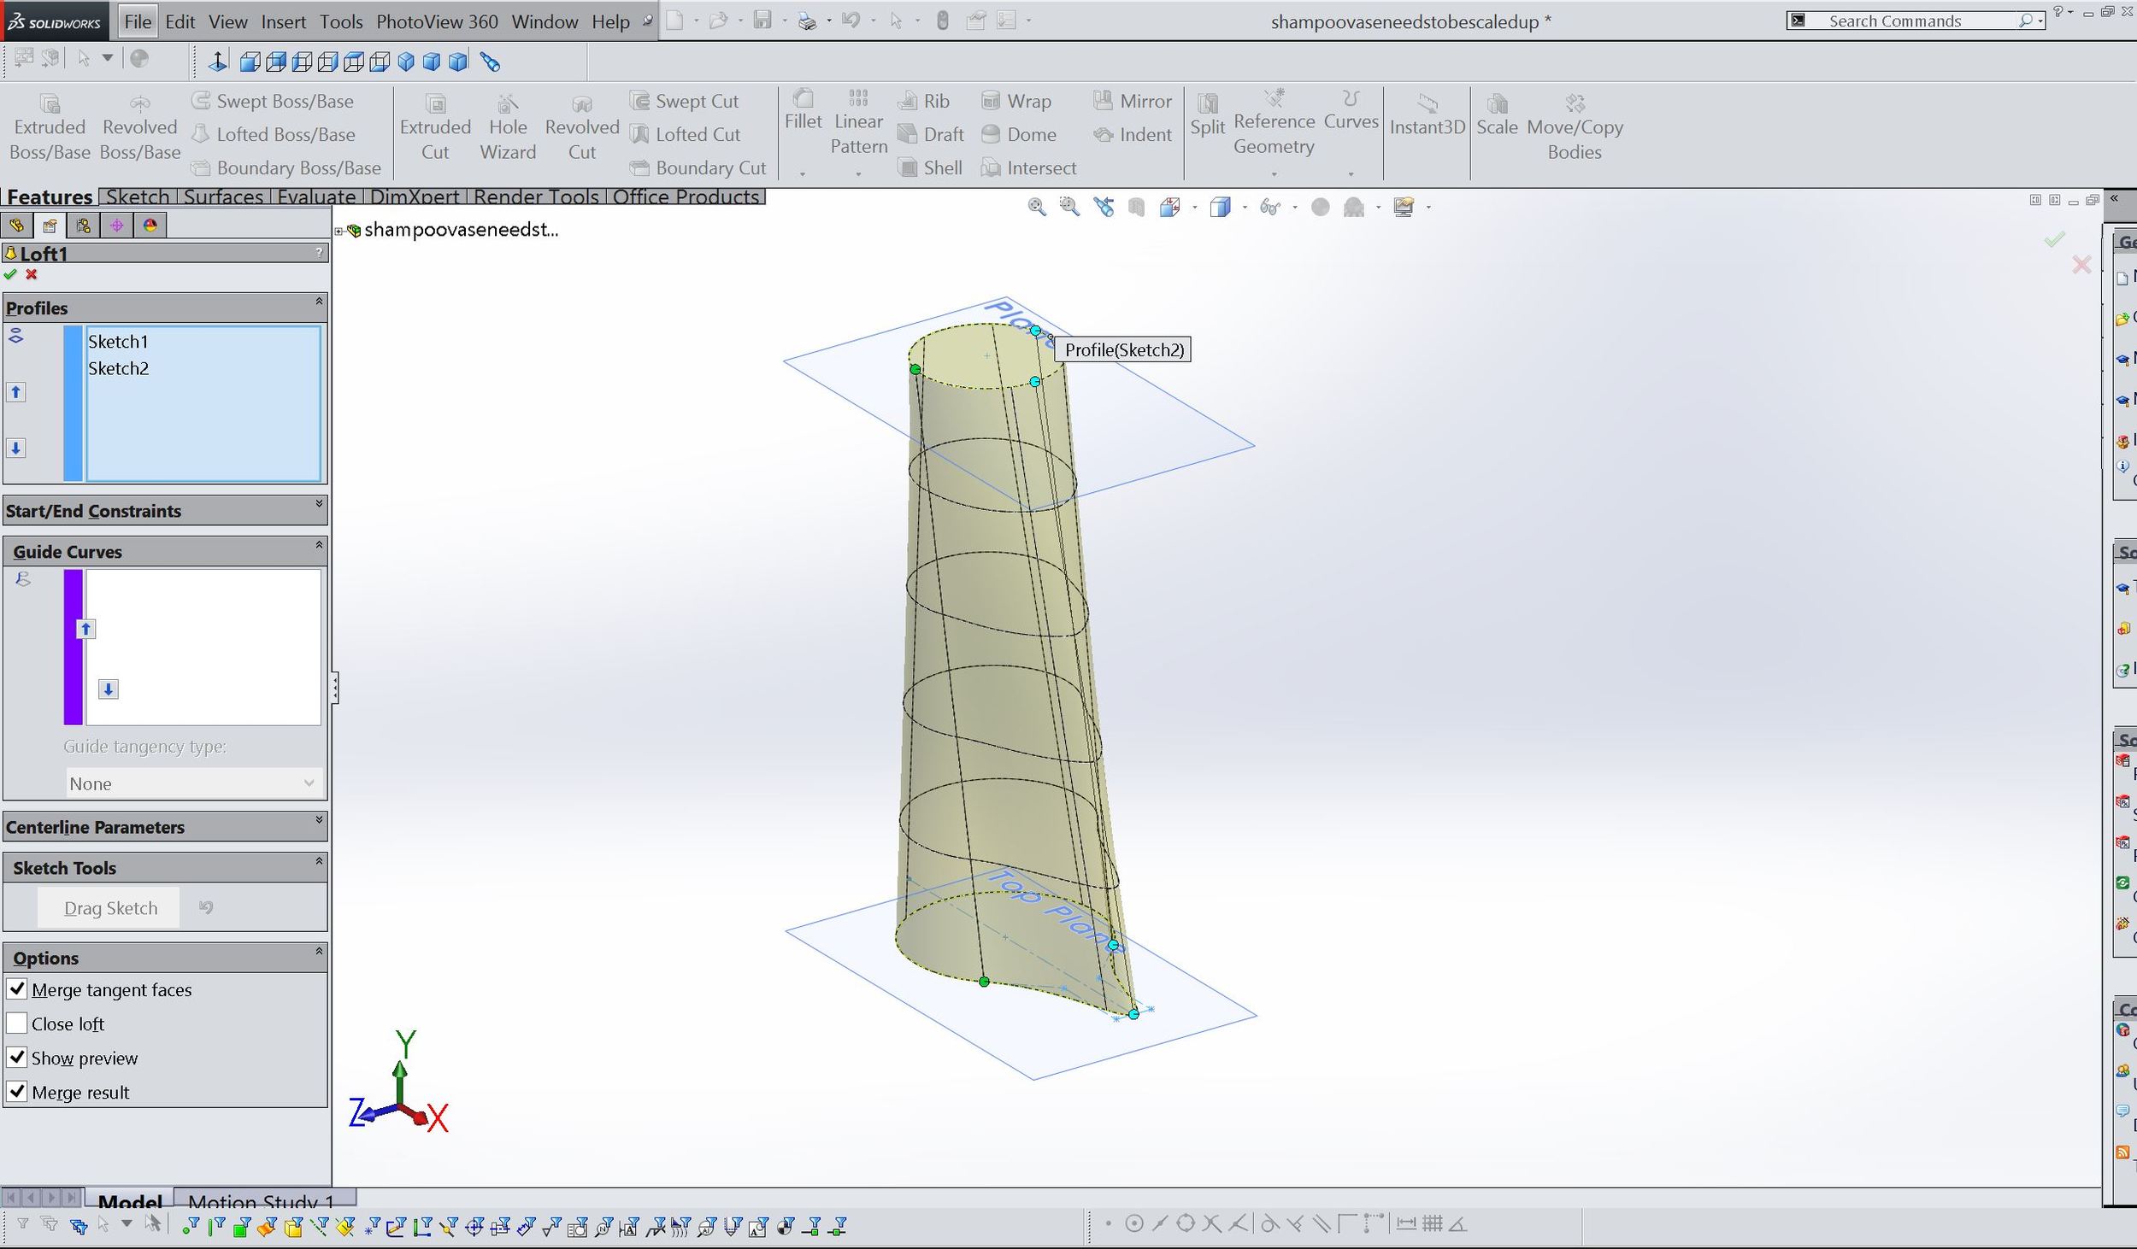
Task: Click Zoom to Fit icon in view toolbar
Action: [x=1036, y=207]
